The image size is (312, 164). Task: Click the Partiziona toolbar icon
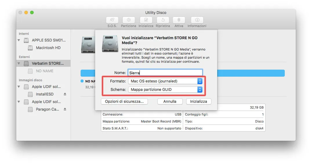pyautogui.click(x=128, y=20)
